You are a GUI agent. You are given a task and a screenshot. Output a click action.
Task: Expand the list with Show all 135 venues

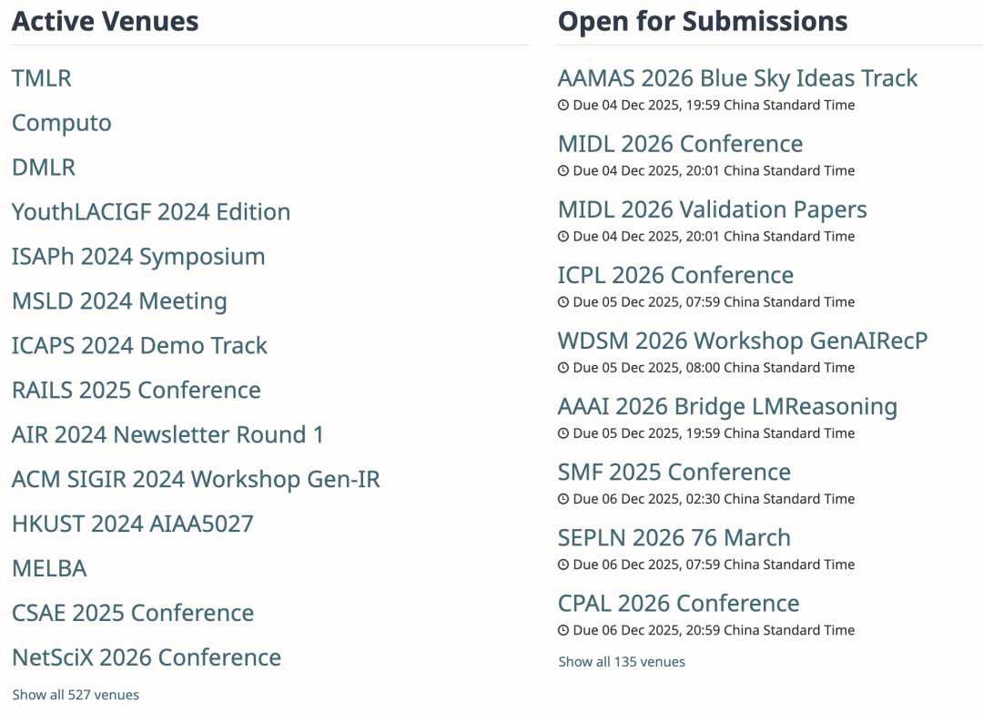coord(622,662)
